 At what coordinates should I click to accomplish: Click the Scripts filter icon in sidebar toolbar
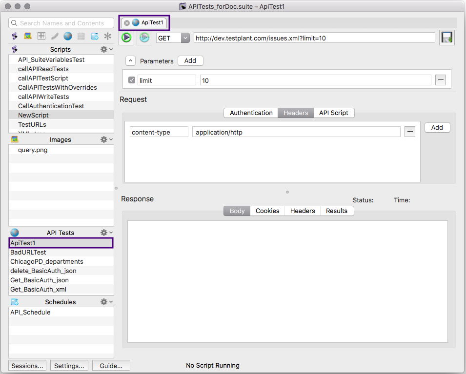coord(14,36)
